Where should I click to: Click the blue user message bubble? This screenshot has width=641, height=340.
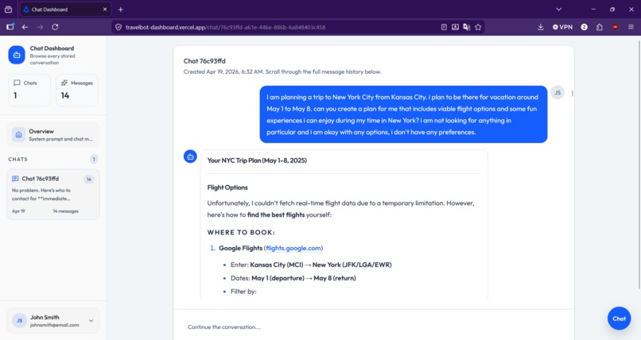click(403, 114)
